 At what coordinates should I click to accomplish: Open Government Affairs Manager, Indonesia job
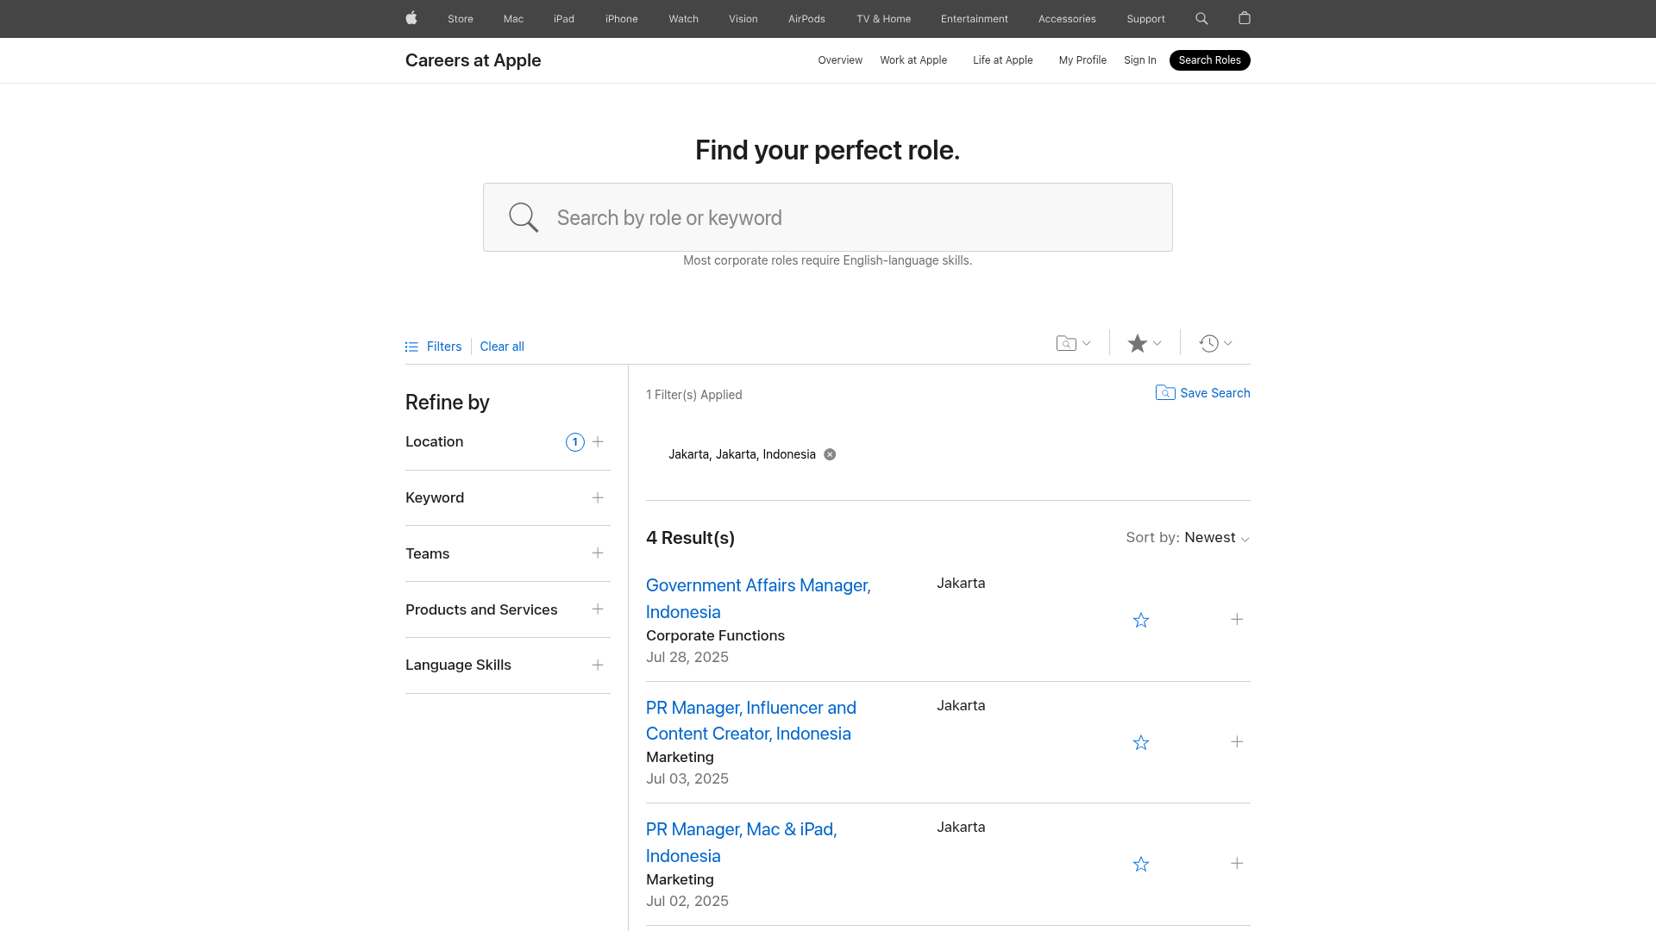[758, 598]
